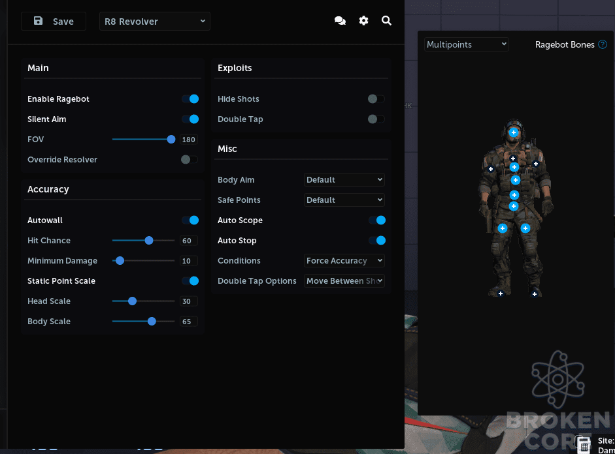Screen dimensions: 615x454
Task: Click the FOV slider handle
Action: click(171, 140)
